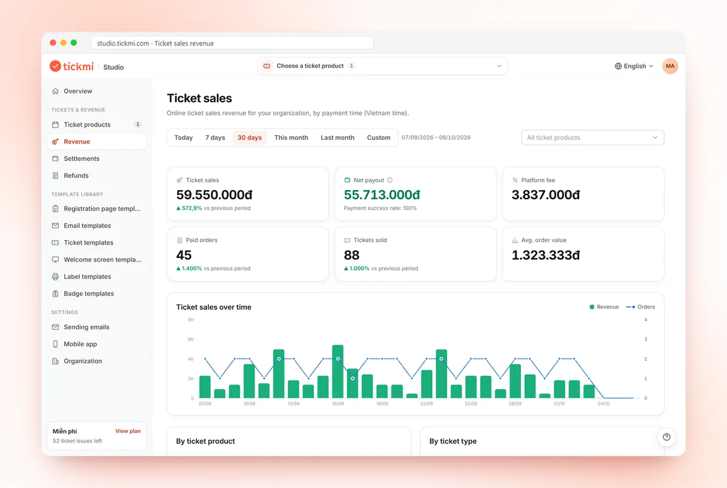Viewport: 727px width, 488px height.
Task: Click the Miễn phí plan label
Action: (65, 431)
